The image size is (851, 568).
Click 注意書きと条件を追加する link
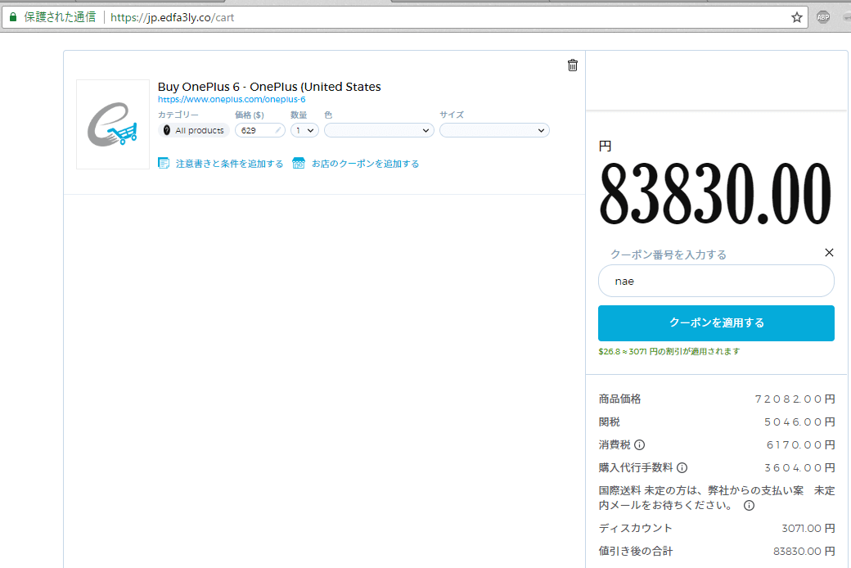click(230, 164)
